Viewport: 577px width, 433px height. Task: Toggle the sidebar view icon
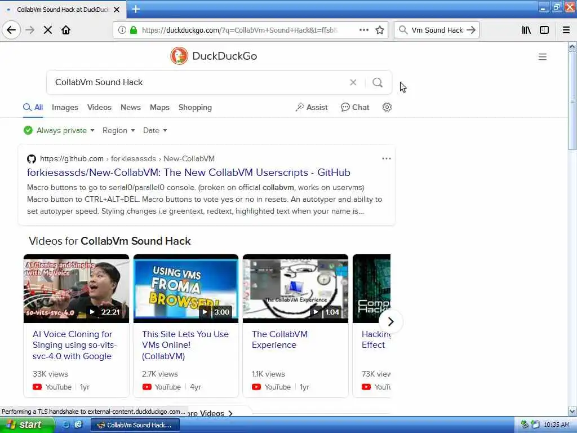tap(544, 30)
